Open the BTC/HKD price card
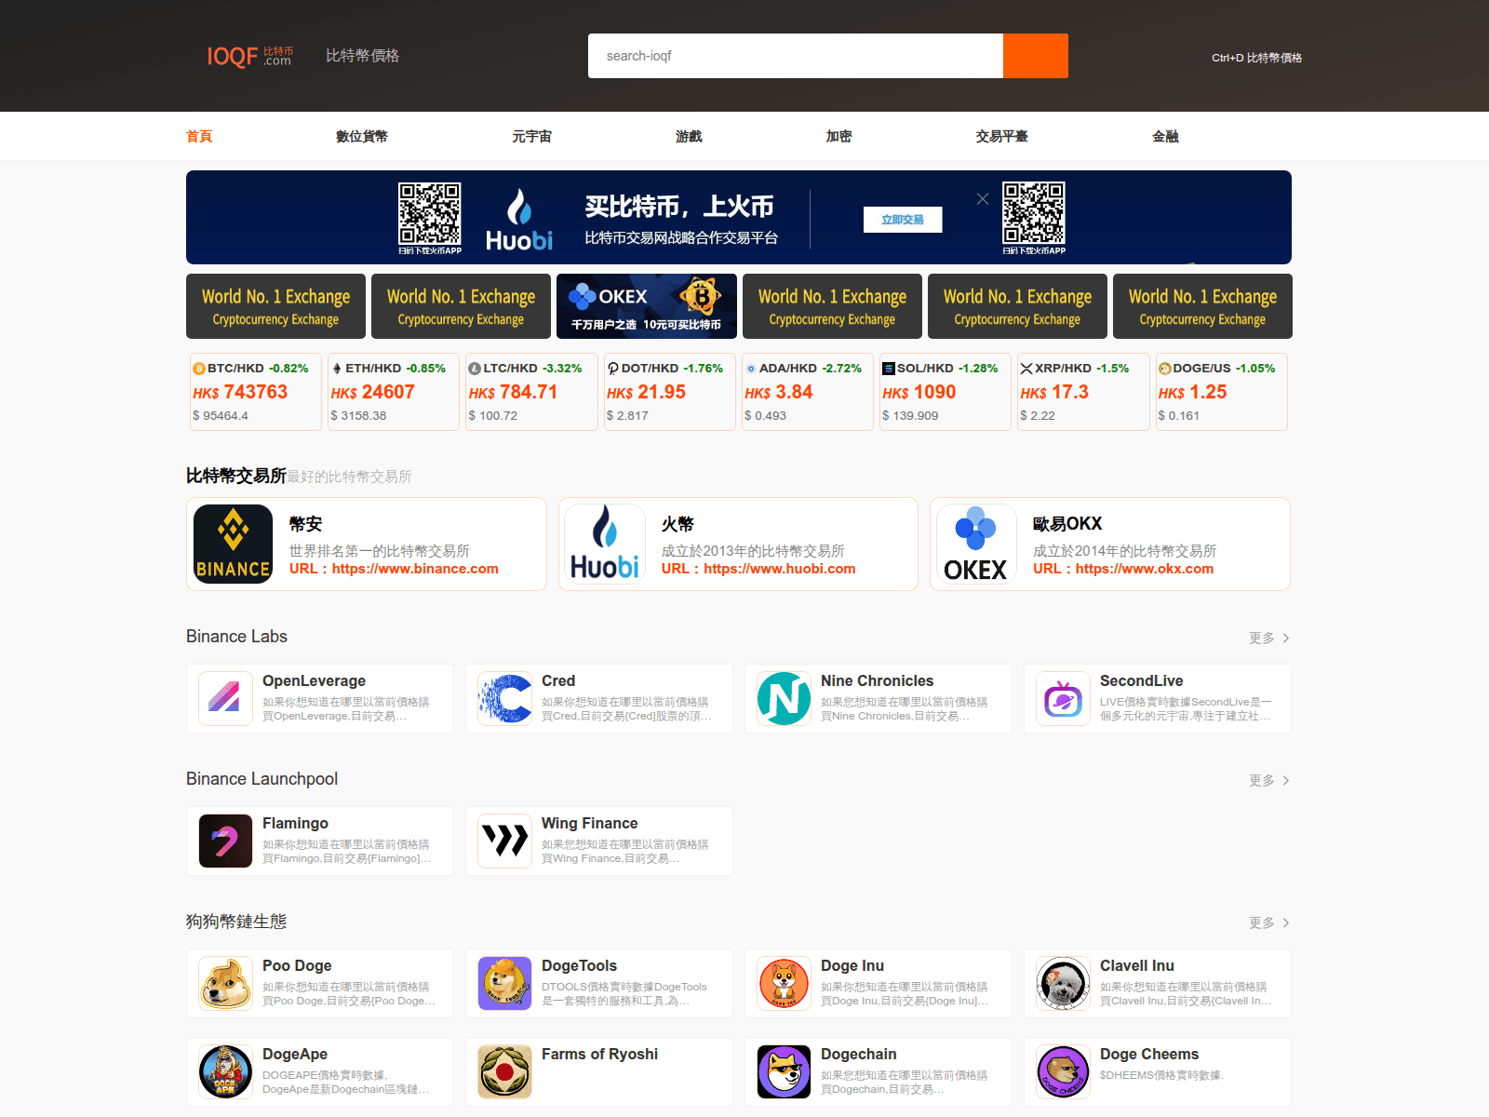Screen dimensions: 1489x1117 255,392
